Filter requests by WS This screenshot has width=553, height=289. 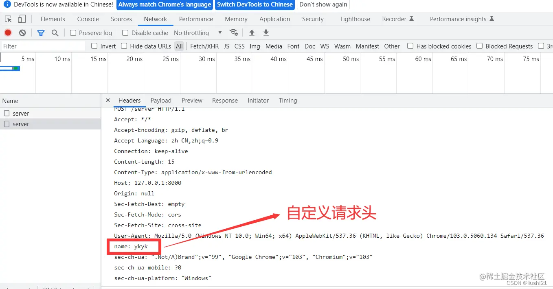point(325,46)
